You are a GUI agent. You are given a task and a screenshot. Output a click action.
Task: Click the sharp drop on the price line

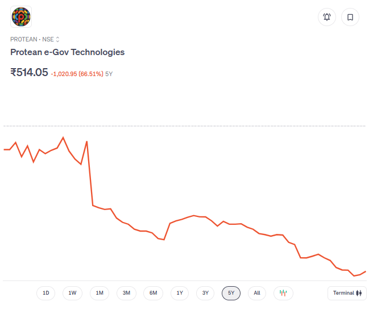click(90, 173)
